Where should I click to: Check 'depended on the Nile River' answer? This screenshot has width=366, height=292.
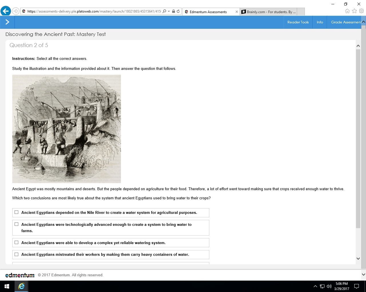[16, 212]
